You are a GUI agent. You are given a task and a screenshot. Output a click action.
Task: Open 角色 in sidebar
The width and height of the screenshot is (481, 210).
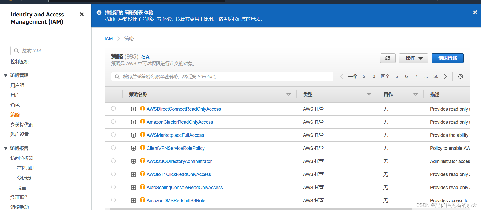15,105
